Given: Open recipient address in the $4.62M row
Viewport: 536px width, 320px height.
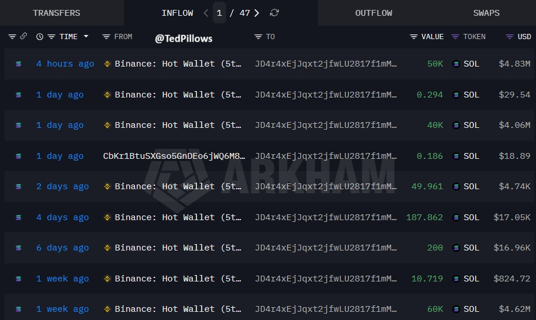Looking at the screenshot, I should click(x=326, y=309).
